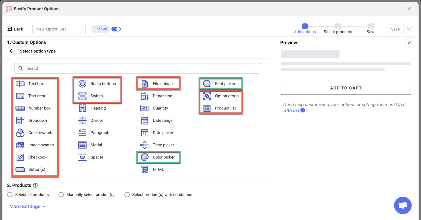The image size is (421, 220).
Task: Choose the Date picker option icon
Action: (145, 133)
